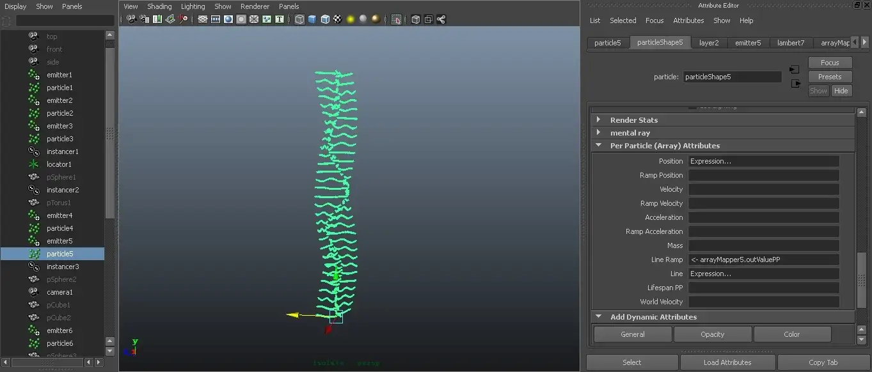Viewport: 872px width, 372px height.
Task: Click the instancer1 node icon in Outliner
Action: (34, 151)
